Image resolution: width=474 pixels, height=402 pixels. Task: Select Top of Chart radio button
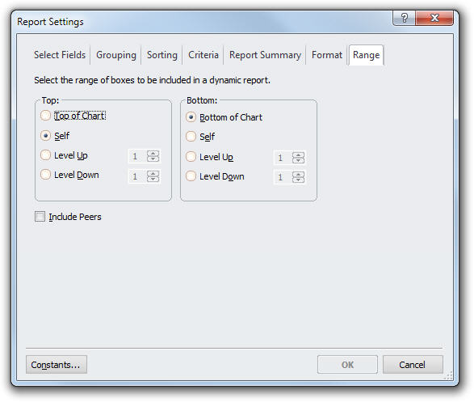click(x=45, y=116)
